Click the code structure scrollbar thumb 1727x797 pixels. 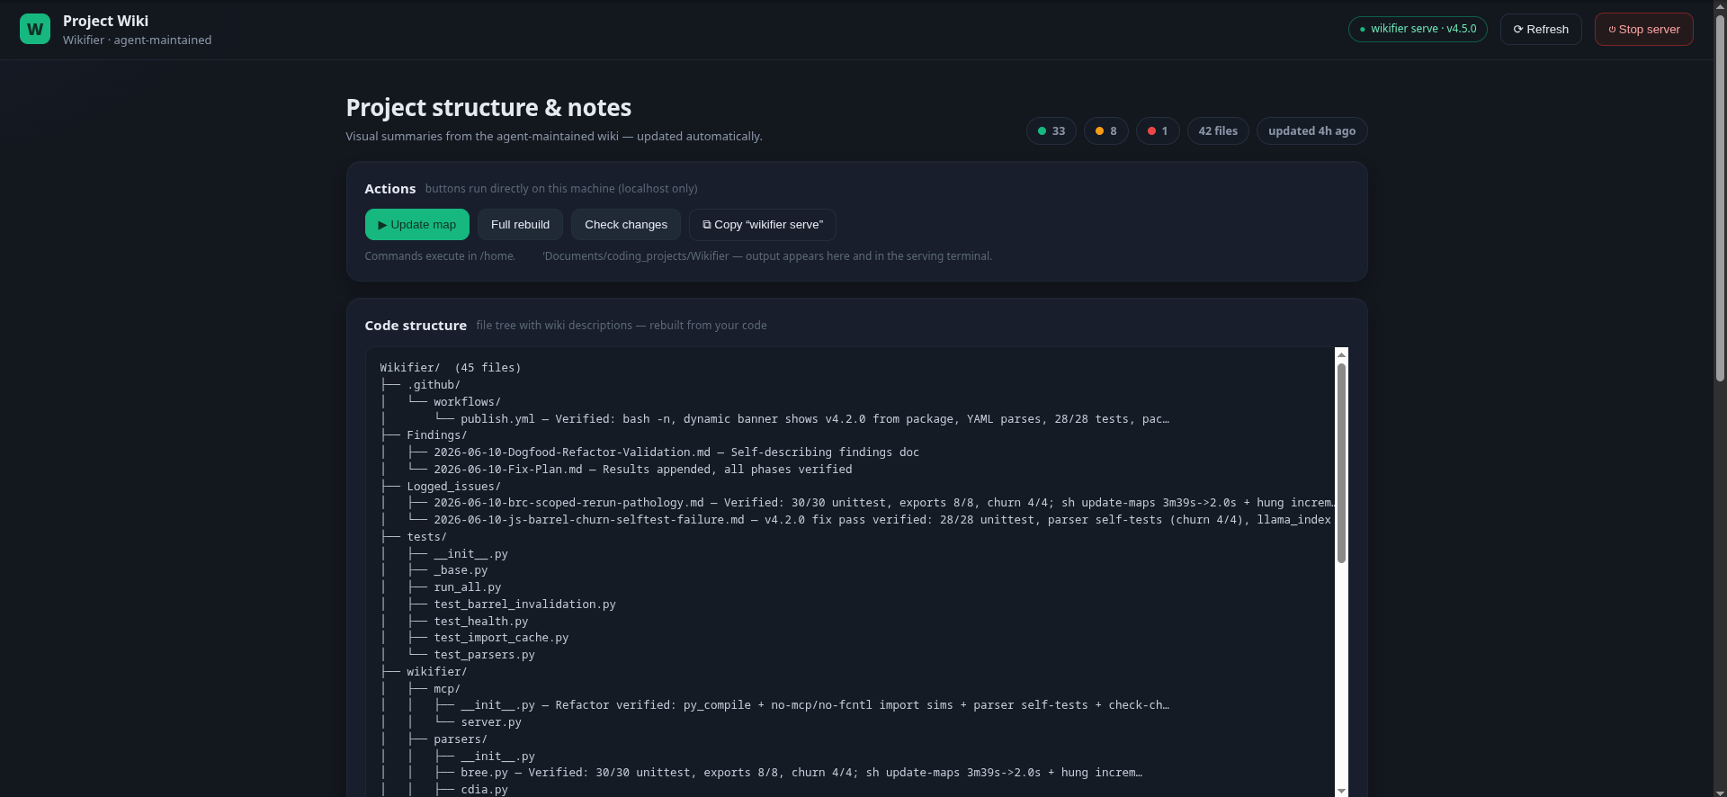click(1341, 463)
